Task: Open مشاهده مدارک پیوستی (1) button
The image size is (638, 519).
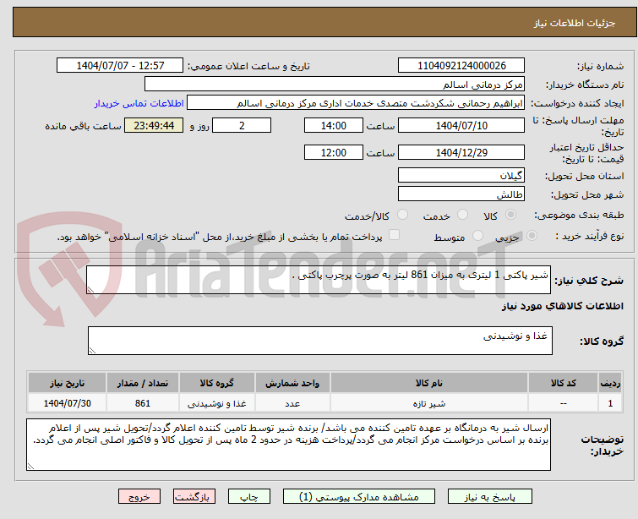Action: [x=359, y=497]
